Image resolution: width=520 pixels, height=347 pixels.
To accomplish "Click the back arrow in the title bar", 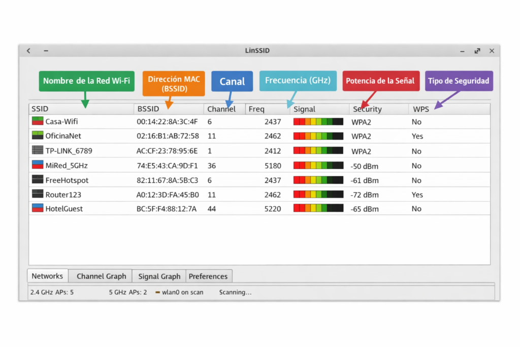I will [28, 50].
